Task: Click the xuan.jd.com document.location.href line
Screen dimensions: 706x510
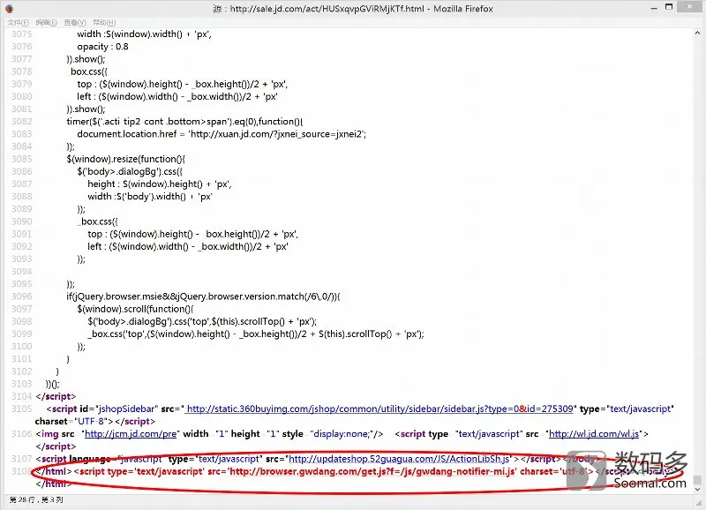Action: pyautogui.click(x=222, y=134)
